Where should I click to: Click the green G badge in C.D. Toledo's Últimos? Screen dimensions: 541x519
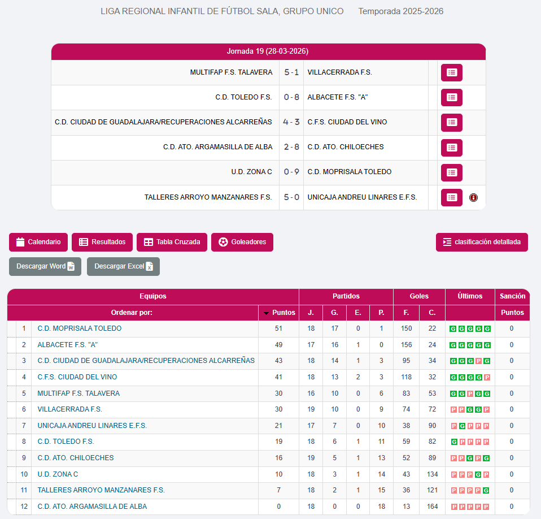455,442
